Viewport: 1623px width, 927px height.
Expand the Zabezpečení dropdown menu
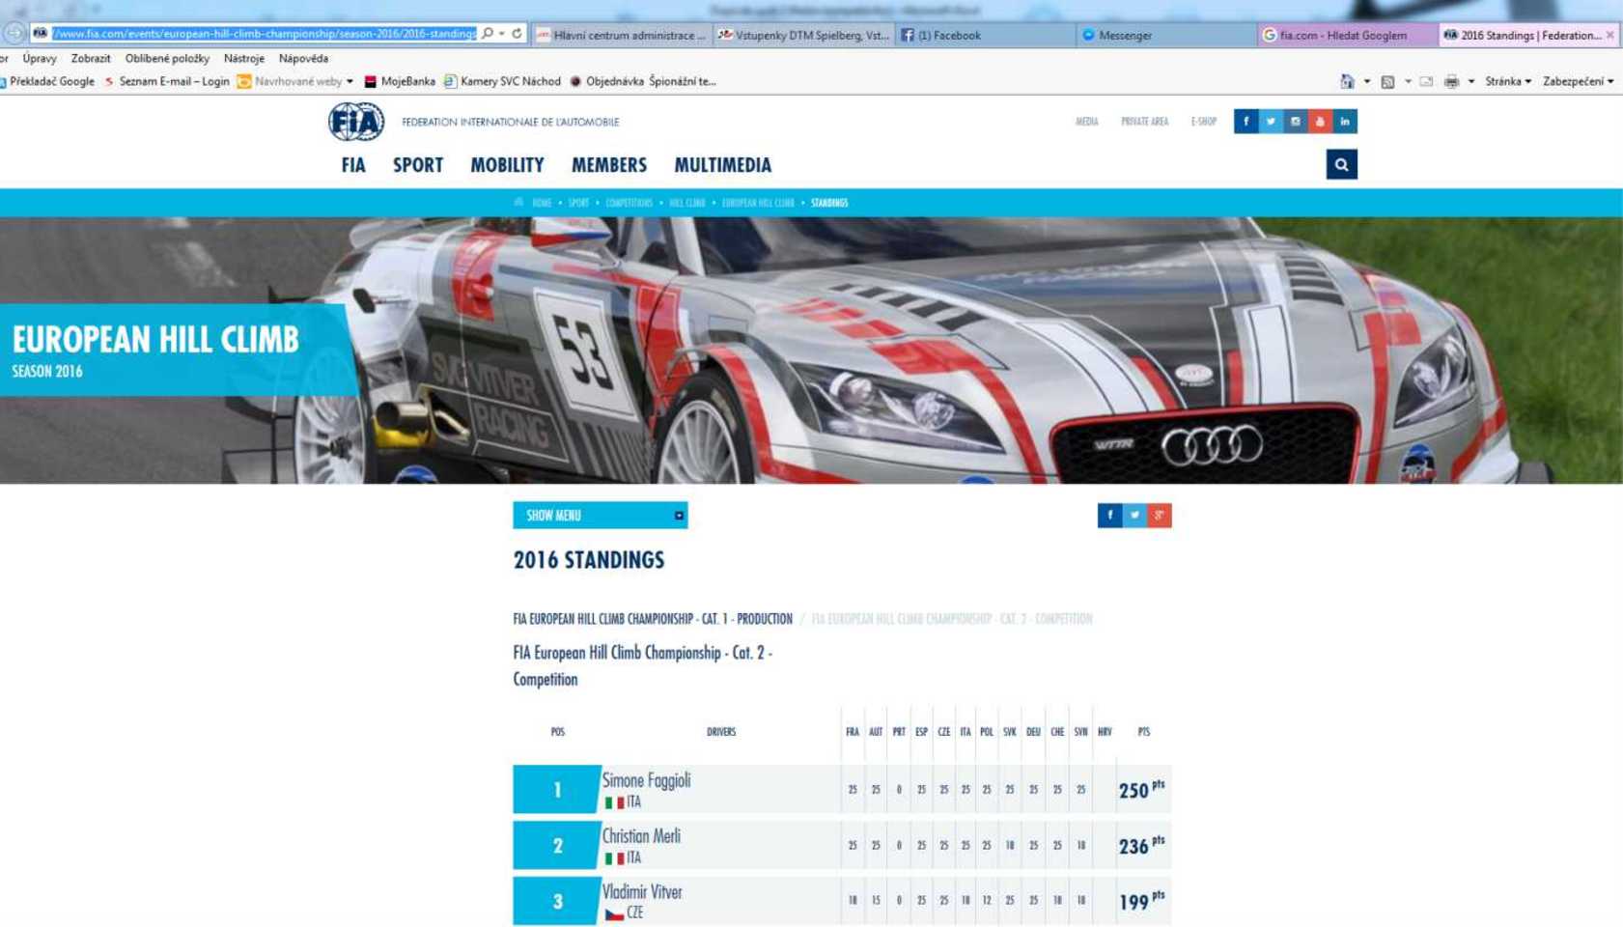[x=1577, y=82]
